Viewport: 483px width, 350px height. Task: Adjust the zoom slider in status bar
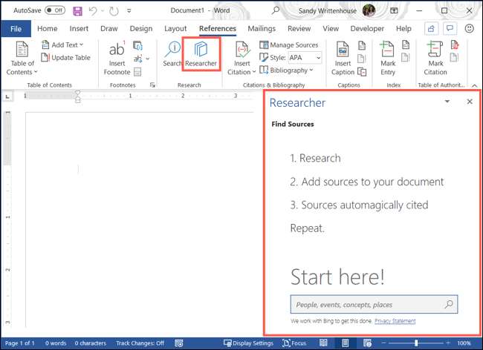[416, 343]
